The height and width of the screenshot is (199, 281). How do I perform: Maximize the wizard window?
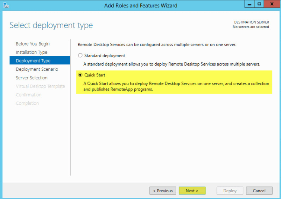pyautogui.click(x=259, y=4)
